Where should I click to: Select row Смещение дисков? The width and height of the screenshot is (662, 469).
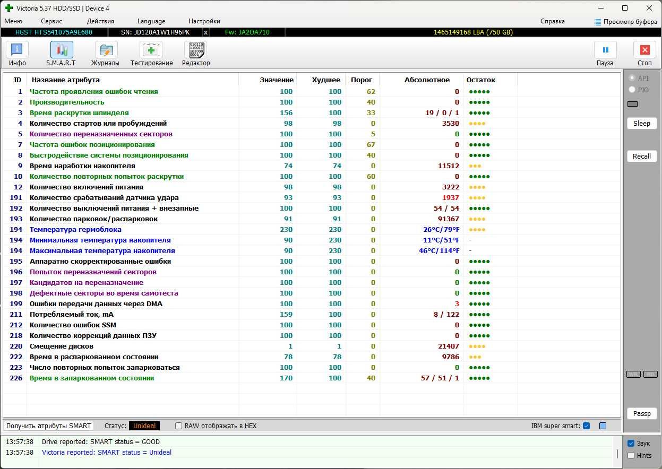click(312, 346)
